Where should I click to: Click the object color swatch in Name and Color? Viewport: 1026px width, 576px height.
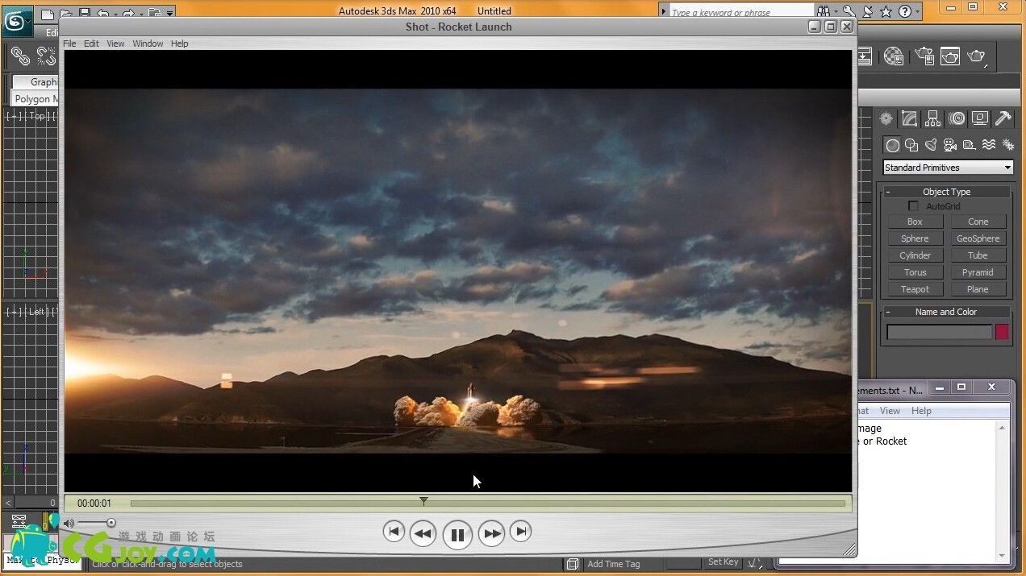pos(1002,332)
